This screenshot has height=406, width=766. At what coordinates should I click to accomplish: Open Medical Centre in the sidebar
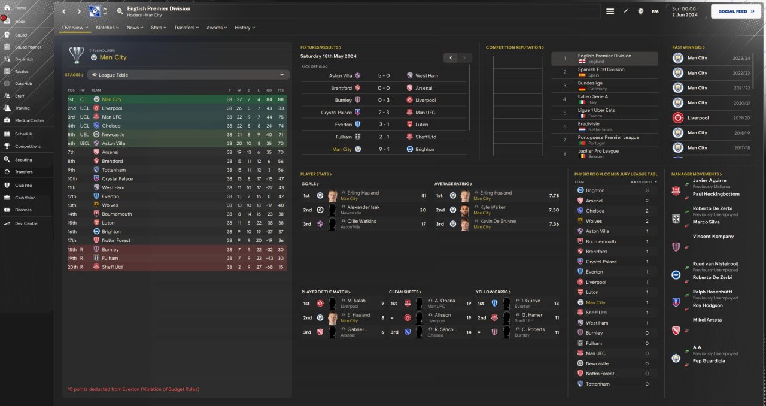click(x=29, y=120)
